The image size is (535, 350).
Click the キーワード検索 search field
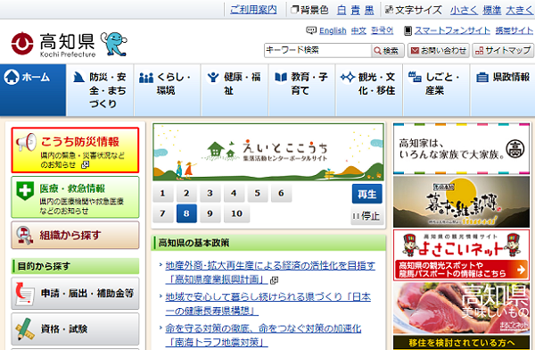click(317, 50)
